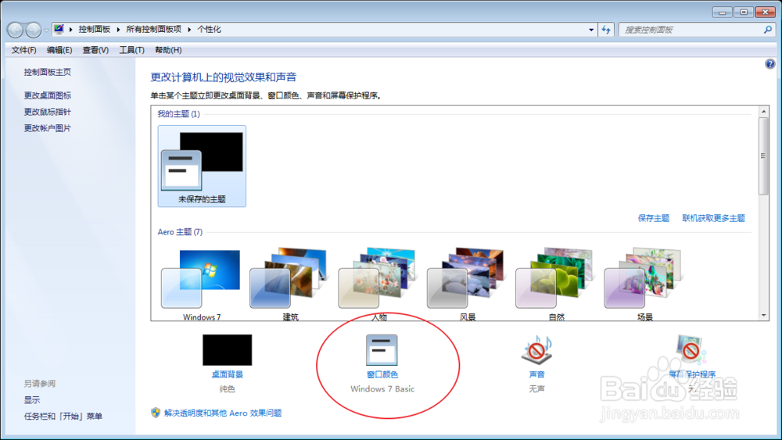The height and width of the screenshot is (440, 782).
Task: Click the 声音 sound scheme icon
Action: pos(536,350)
